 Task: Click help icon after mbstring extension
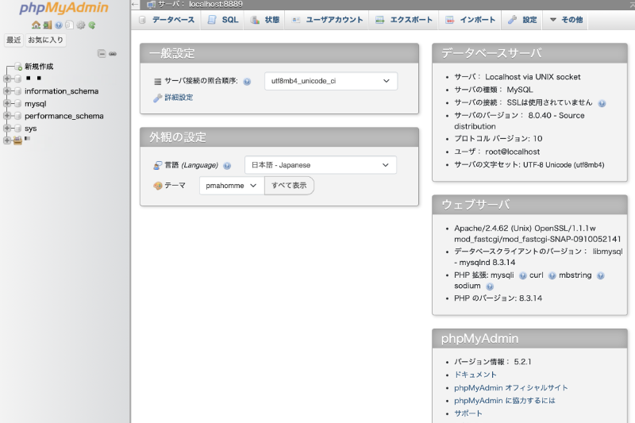(x=601, y=275)
